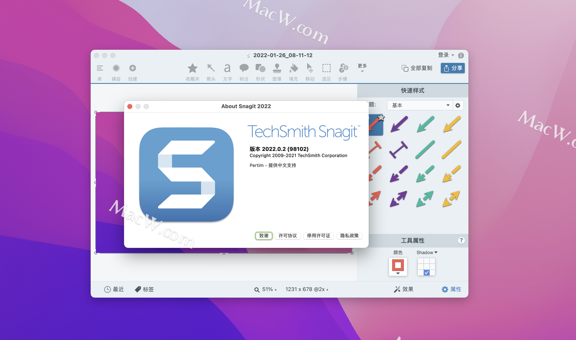Click the 工具属性 tool properties header
This screenshot has height=340, width=576.
point(413,241)
